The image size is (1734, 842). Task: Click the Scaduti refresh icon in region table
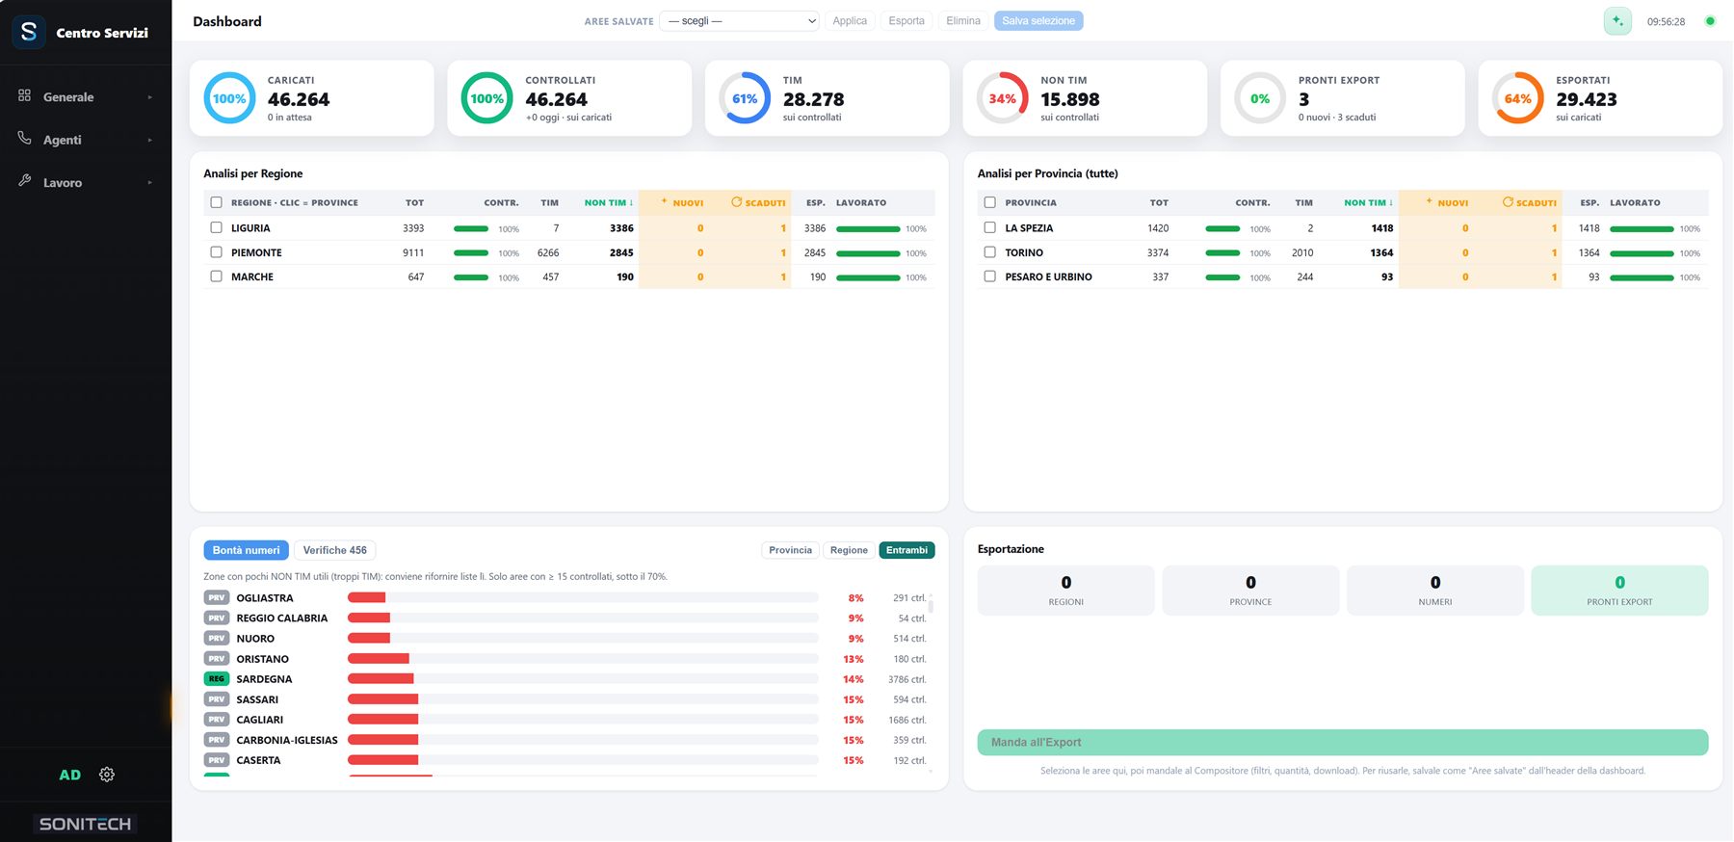coord(736,202)
